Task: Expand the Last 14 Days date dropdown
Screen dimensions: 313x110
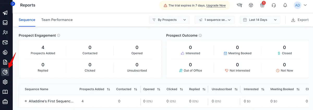Action: tap(260, 20)
